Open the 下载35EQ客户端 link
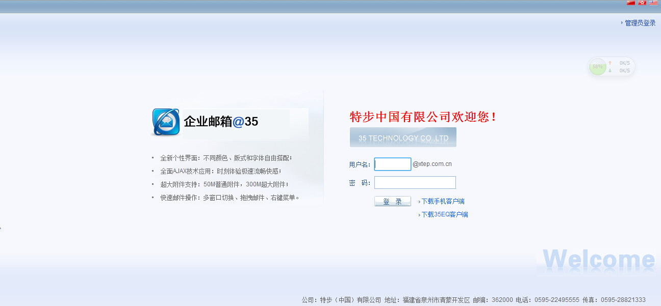661x306 pixels. 445,215
